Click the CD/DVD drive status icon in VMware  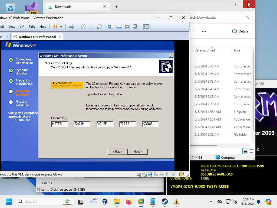144,175
